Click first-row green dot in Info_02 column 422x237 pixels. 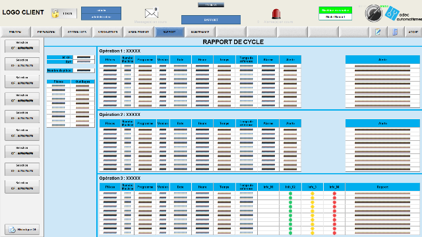[x=290, y=194]
